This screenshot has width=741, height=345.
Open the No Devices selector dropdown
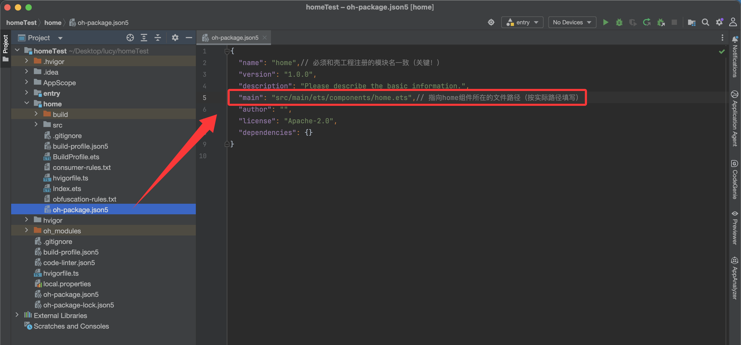point(572,22)
